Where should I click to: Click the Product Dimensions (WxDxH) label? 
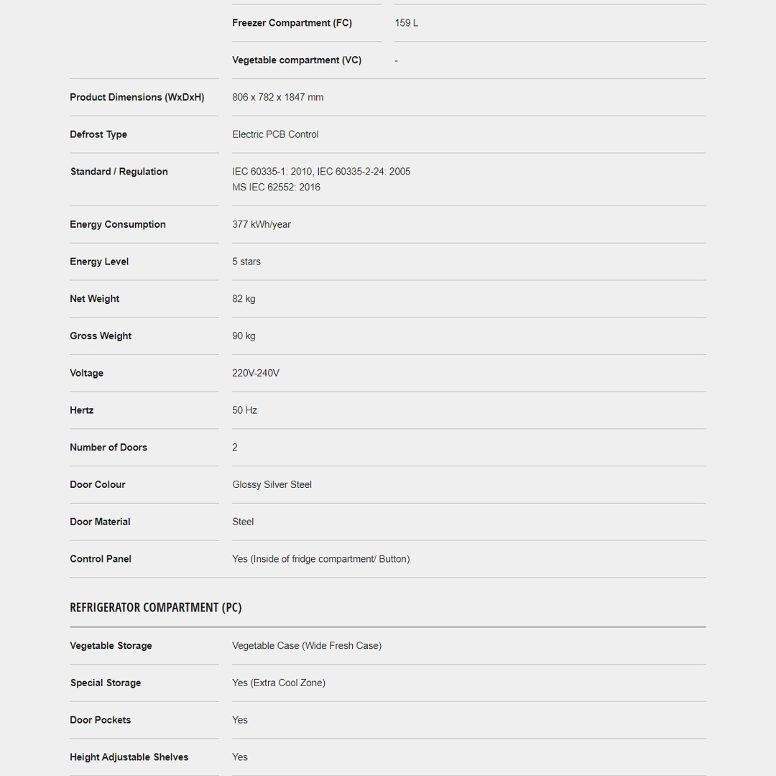[137, 98]
